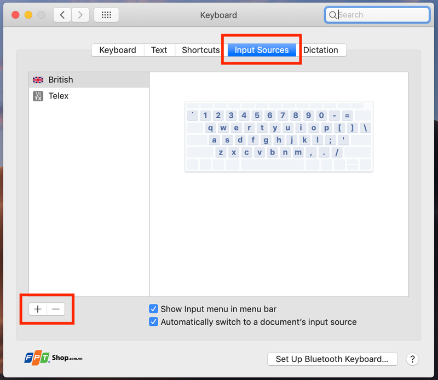Image resolution: width=438 pixels, height=380 pixels.
Task: Open help with the question mark button
Action: (x=412, y=359)
